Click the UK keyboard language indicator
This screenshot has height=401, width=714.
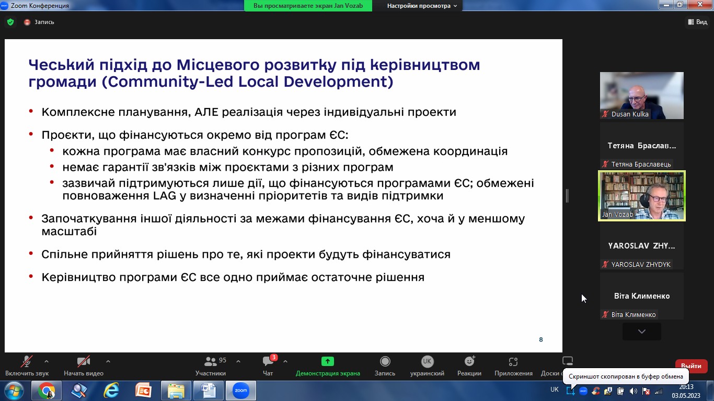[x=555, y=390]
